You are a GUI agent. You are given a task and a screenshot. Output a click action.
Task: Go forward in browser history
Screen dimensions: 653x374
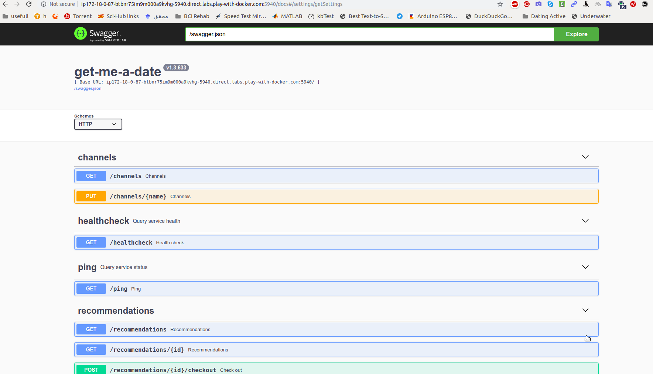(x=17, y=4)
